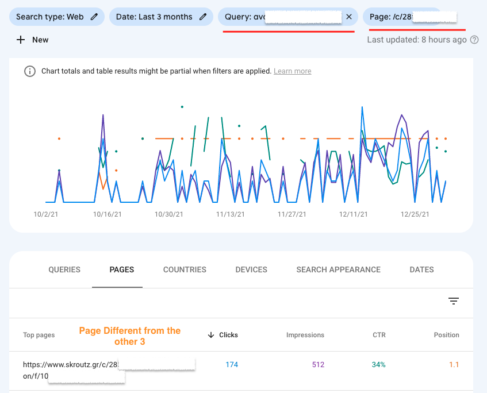Viewport: 487px width, 393px height.
Task: Click the info icon by chart notice
Action: [30, 71]
